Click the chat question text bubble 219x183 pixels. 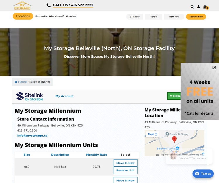click(x=189, y=156)
